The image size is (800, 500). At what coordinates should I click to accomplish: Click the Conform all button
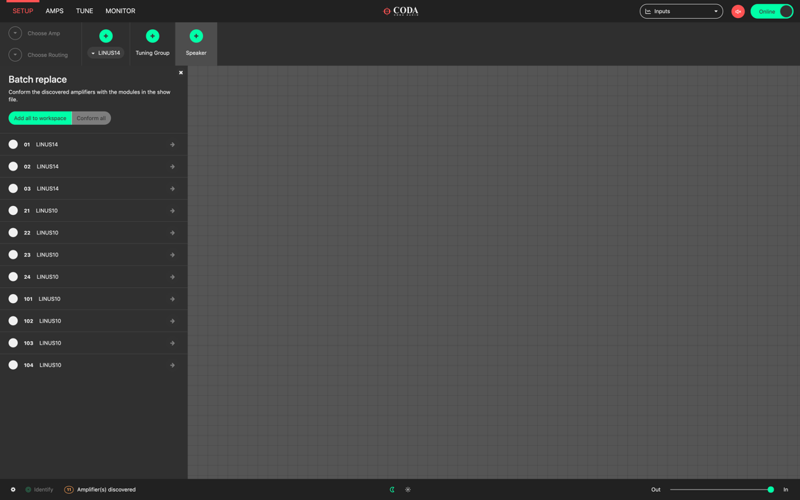tap(92, 118)
